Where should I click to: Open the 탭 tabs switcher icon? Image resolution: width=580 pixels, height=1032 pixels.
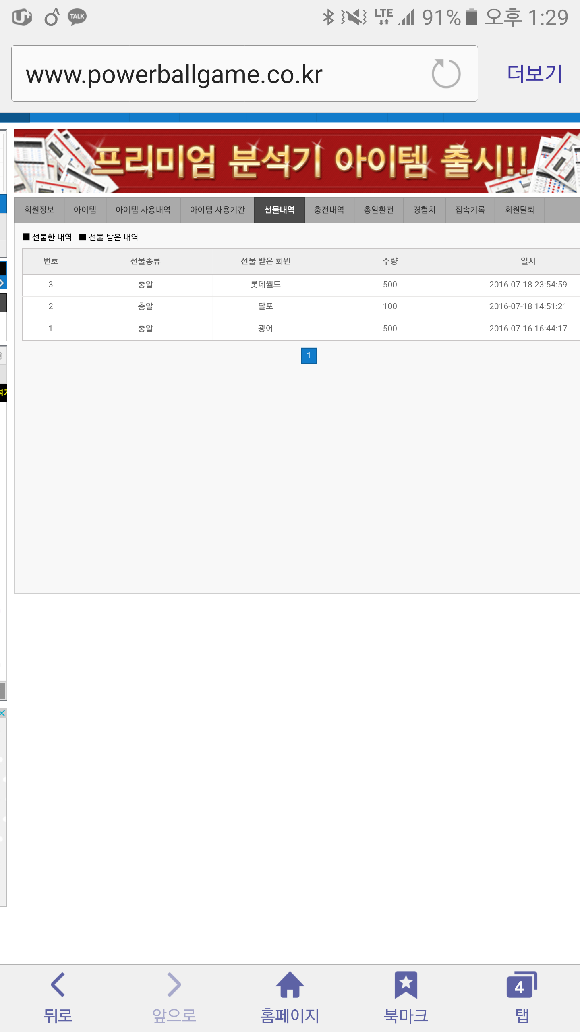[x=522, y=997]
